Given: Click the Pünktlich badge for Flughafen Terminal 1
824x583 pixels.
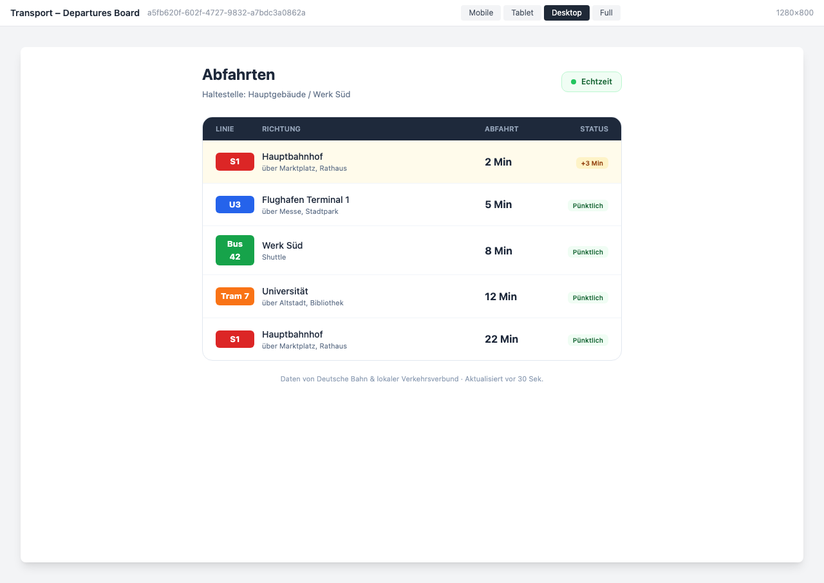Looking at the screenshot, I should click(x=587, y=205).
